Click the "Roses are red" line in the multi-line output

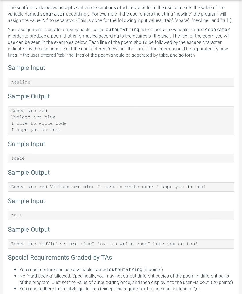click(29, 111)
